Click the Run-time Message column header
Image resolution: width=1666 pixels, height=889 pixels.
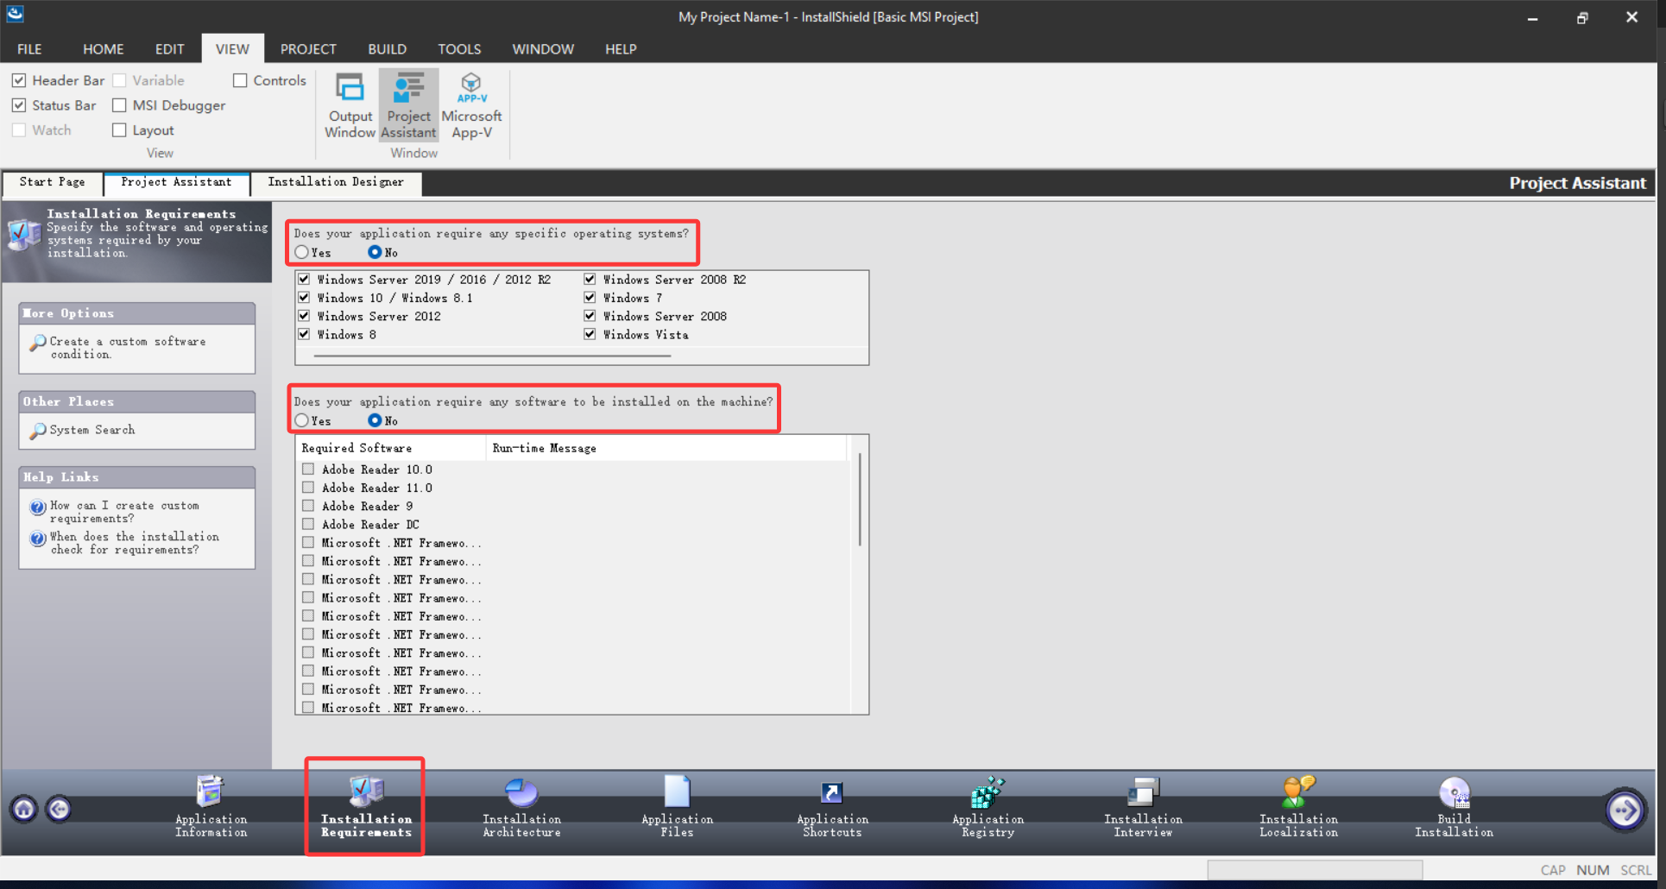(667, 448)
